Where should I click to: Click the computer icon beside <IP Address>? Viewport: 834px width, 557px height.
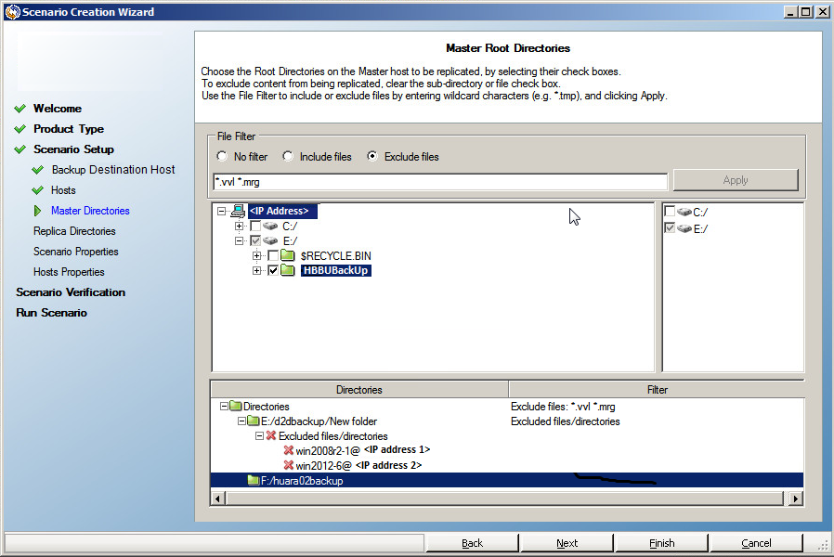(x=238, y=211)
